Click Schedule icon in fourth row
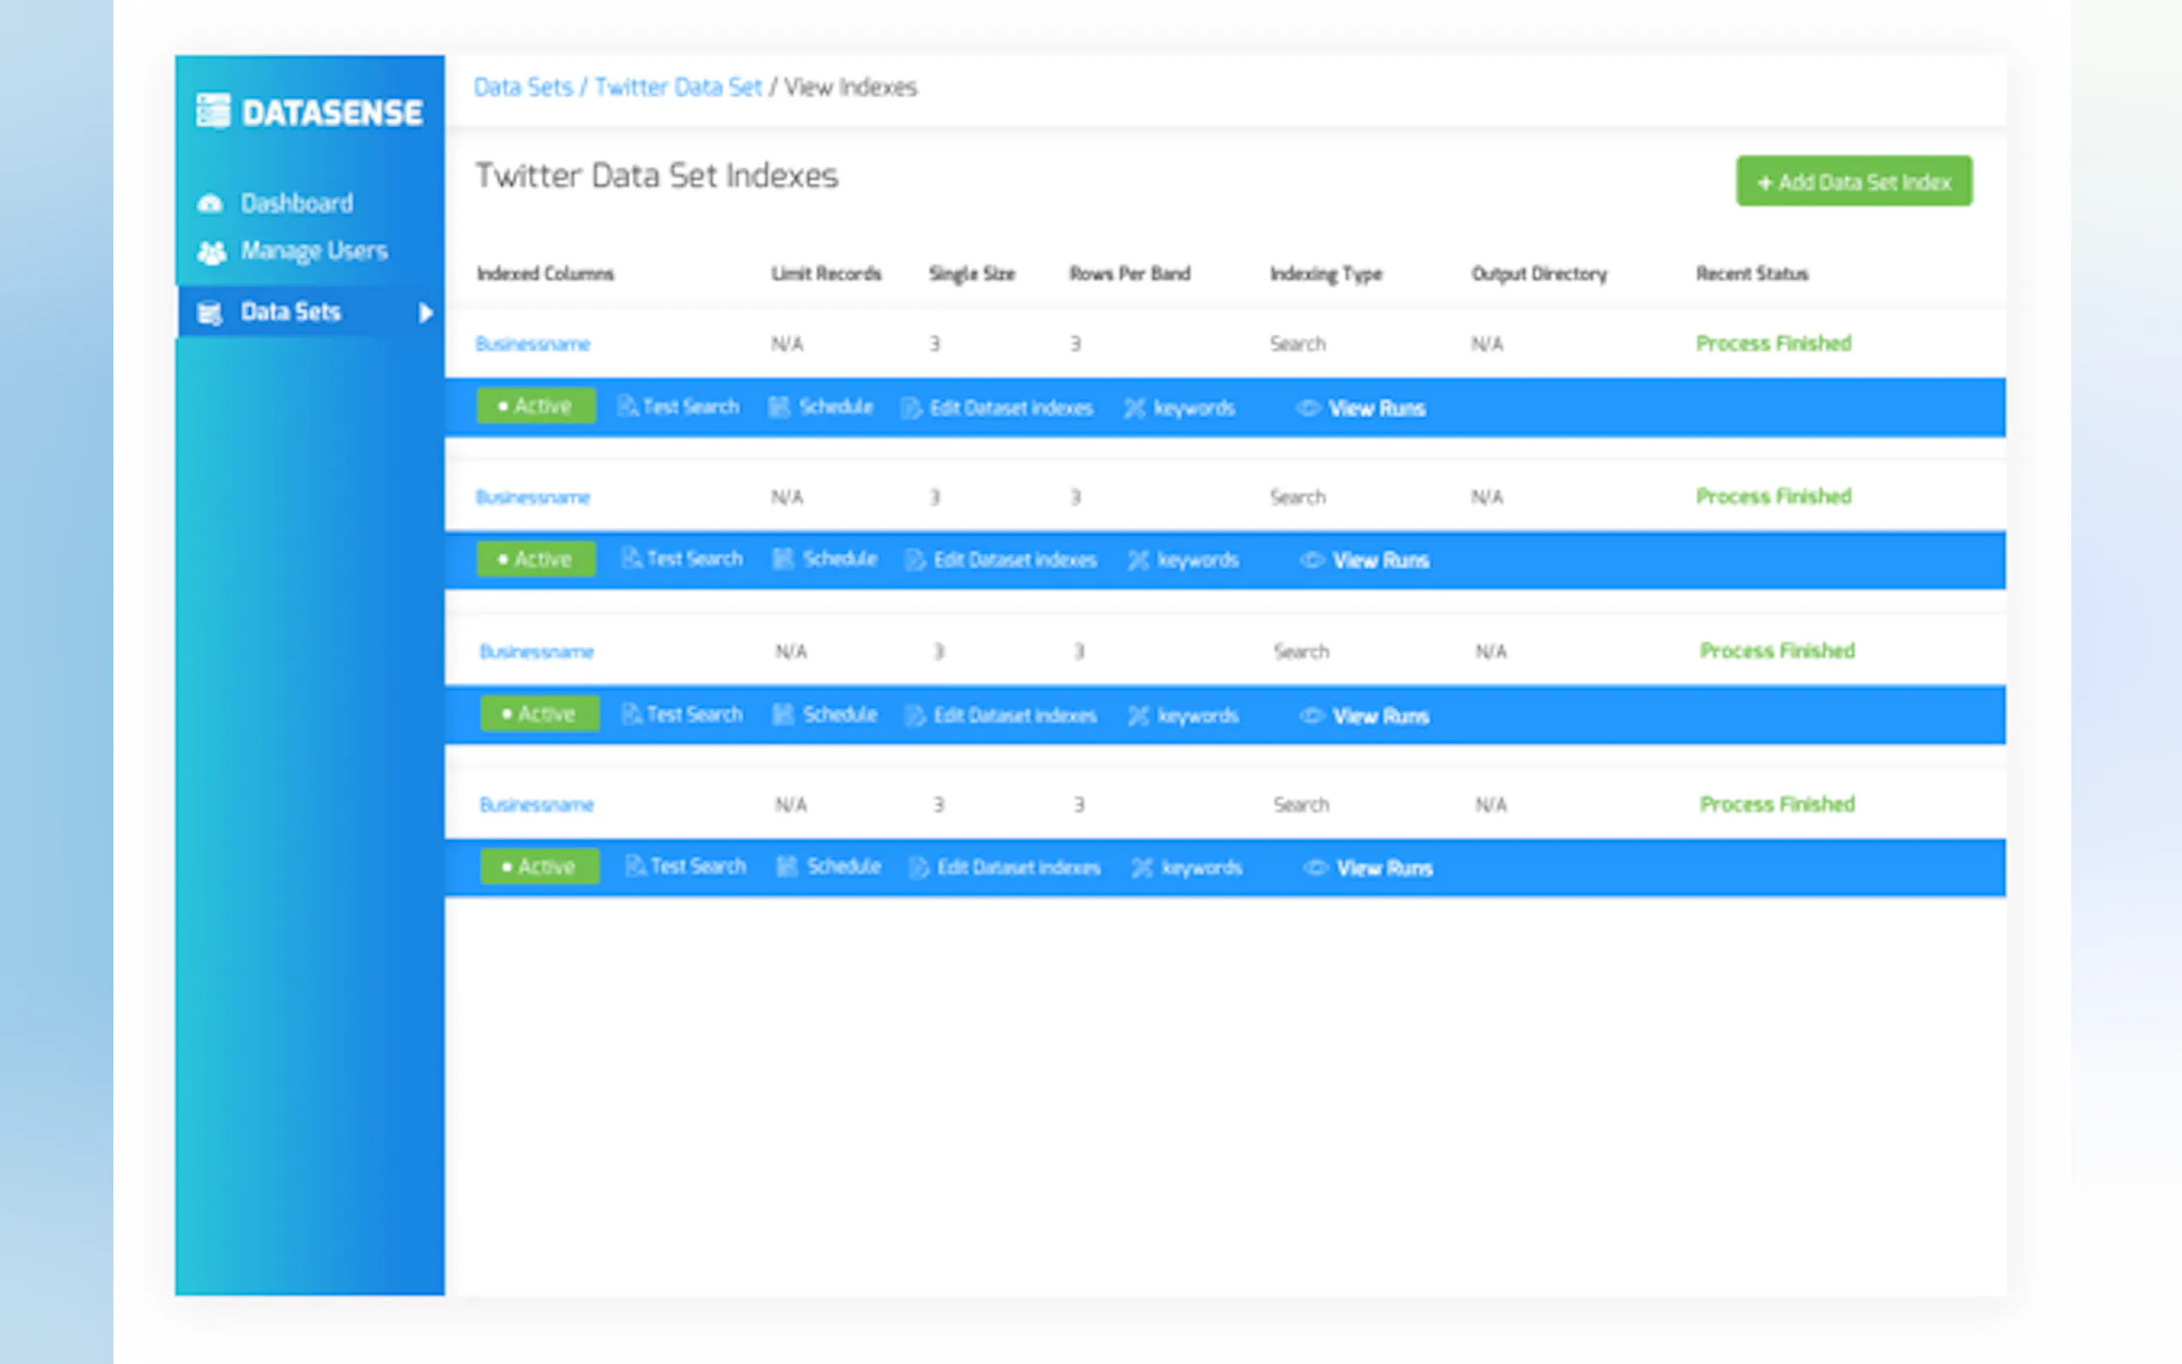This screenshot has width=2182, height=1364. tap(787, 867)
